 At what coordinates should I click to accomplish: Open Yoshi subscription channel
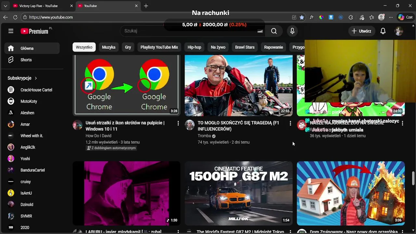pyautogui.click(x=32, y=159)
